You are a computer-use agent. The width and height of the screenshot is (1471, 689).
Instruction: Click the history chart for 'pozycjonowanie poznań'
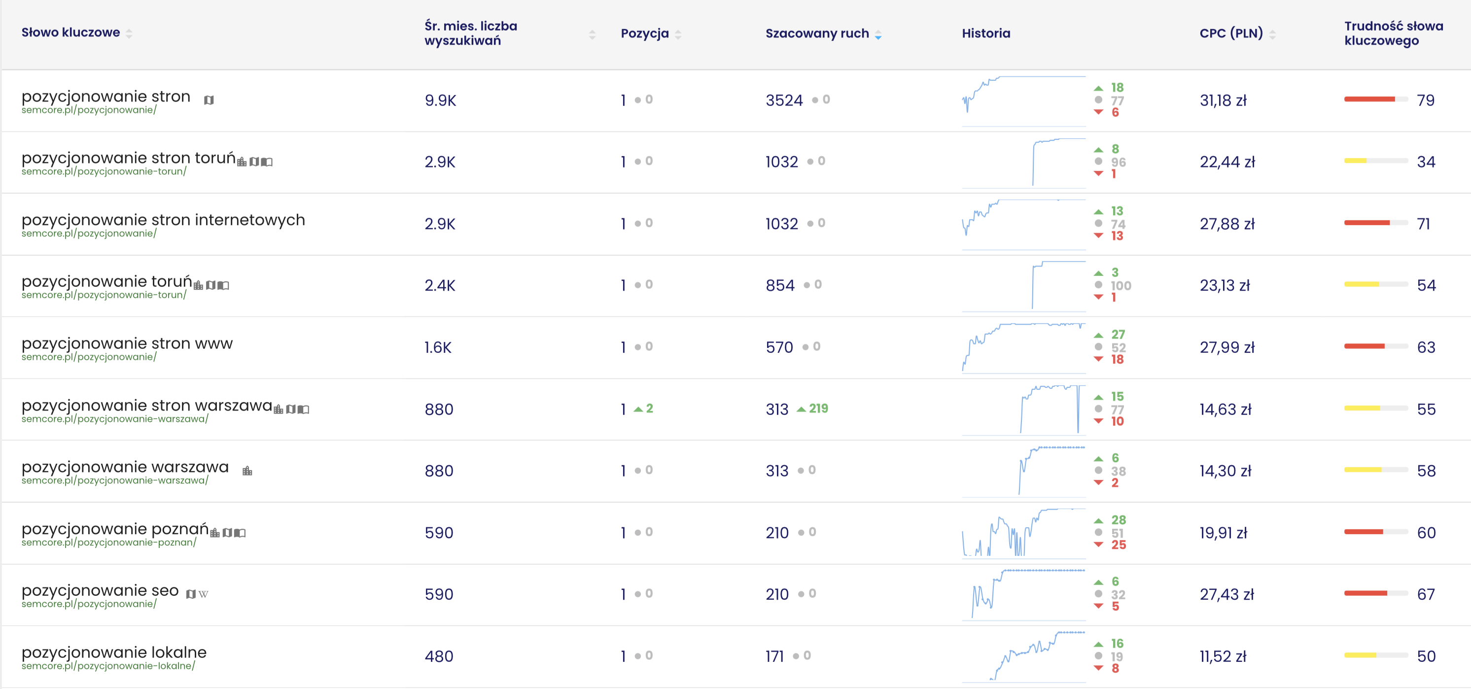[x=1024, y=533]
